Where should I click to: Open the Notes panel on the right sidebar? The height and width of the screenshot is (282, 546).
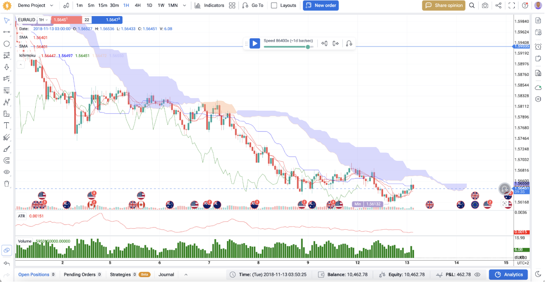coord(538,59)
